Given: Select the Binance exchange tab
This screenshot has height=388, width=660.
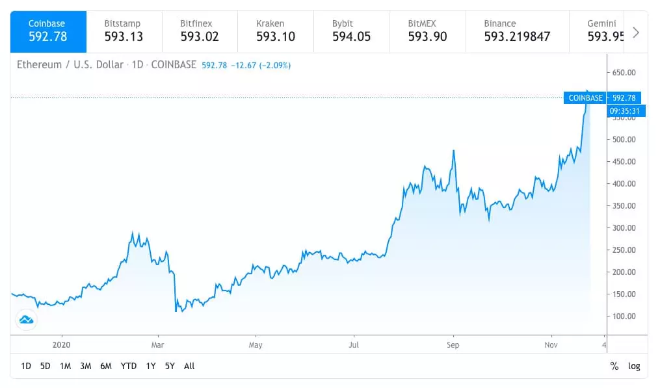Looking at the screenshot, I should pyautogui.click(x=516, y=31).
